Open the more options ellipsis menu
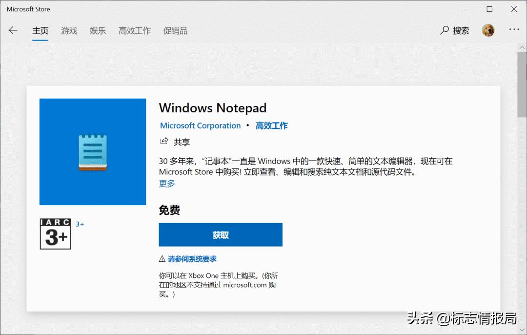527x335 pixels. point(514,30)
